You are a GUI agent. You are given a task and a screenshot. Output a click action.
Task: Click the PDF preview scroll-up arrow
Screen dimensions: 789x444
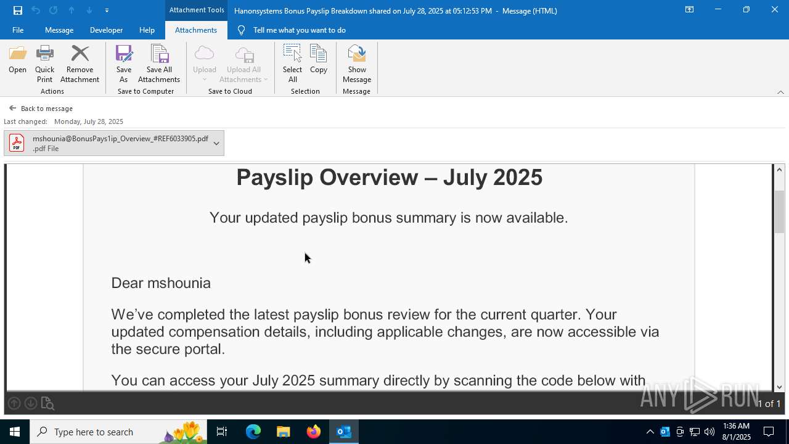[x=780, y=170]
